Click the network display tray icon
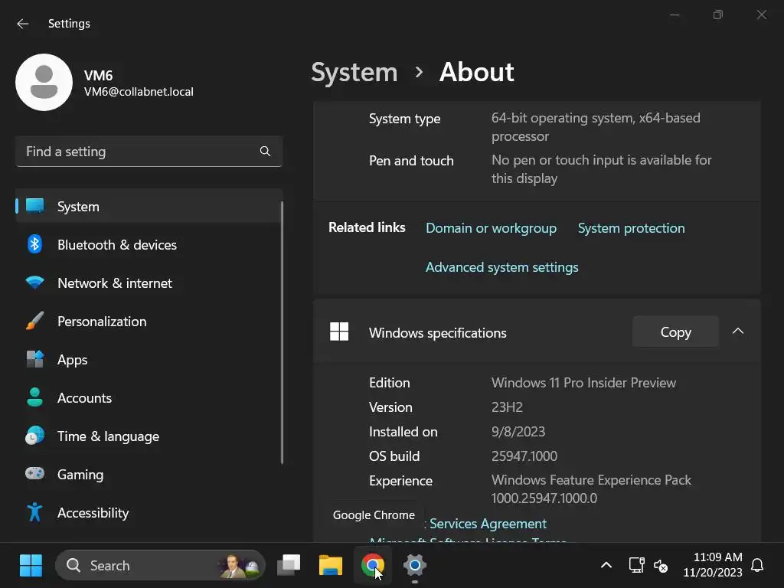 pos(636,566)
